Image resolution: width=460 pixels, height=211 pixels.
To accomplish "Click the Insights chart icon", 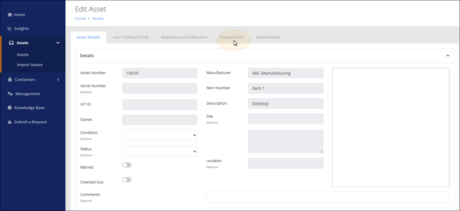I will (10, 29).
